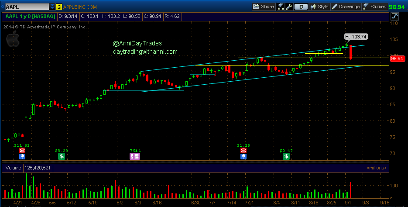
Task: Click the R: 4.62 range value
Action: coord(173,17)
